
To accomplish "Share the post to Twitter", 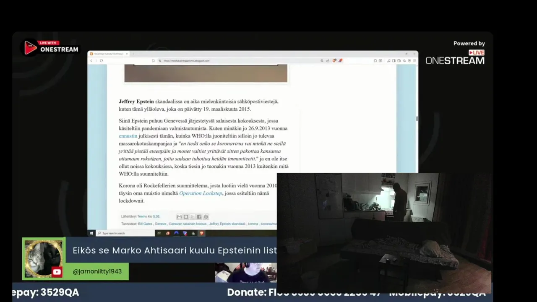I will tap(193, 217).
